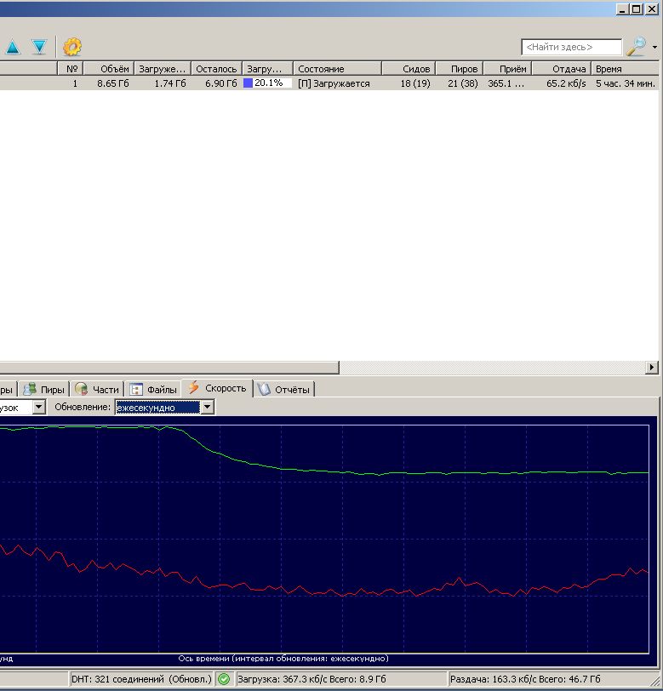
Task: Type in the 'Найти здесь' search field
Action: (570, 48)
